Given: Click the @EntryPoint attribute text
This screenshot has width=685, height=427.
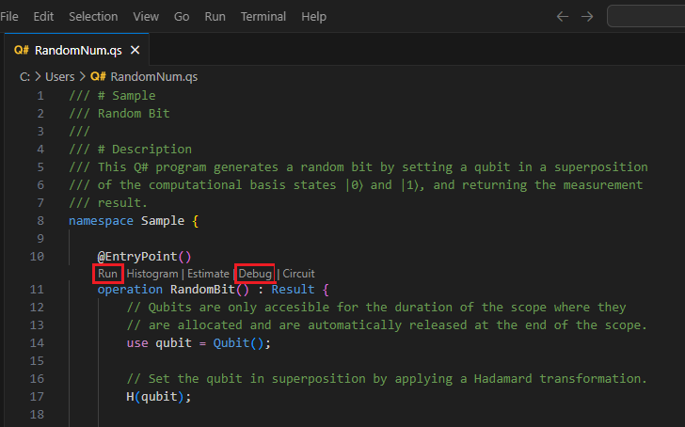Looking at the screenshot, I should pos(144,256).
